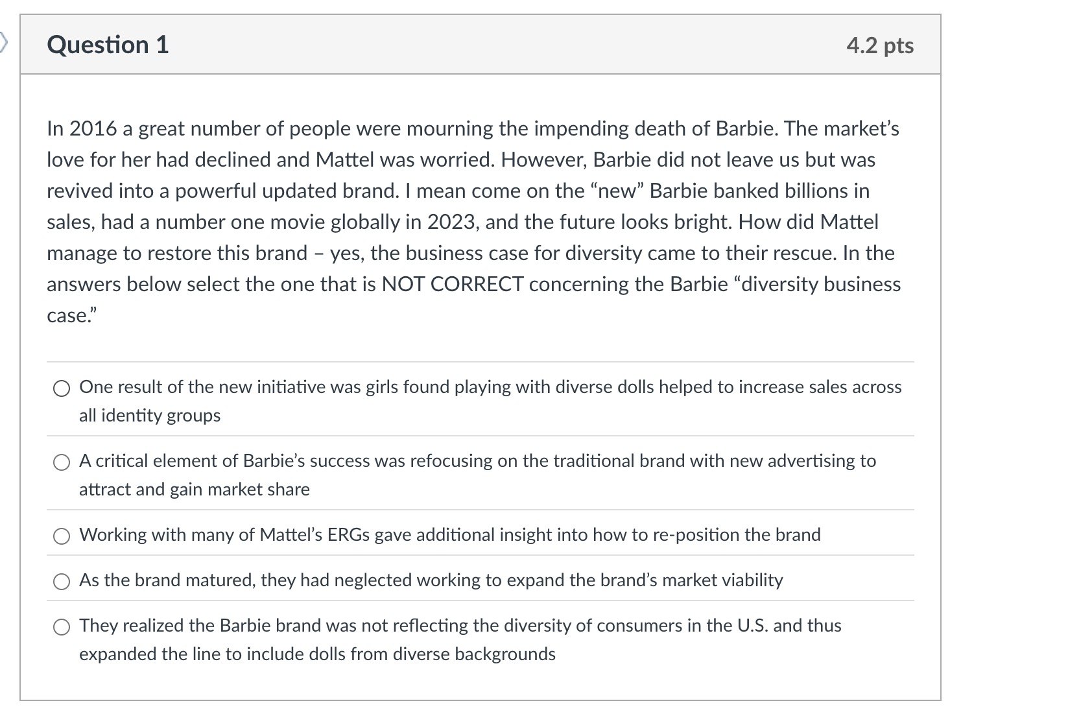Click 'all identity groups' text line

click(149, 416)
